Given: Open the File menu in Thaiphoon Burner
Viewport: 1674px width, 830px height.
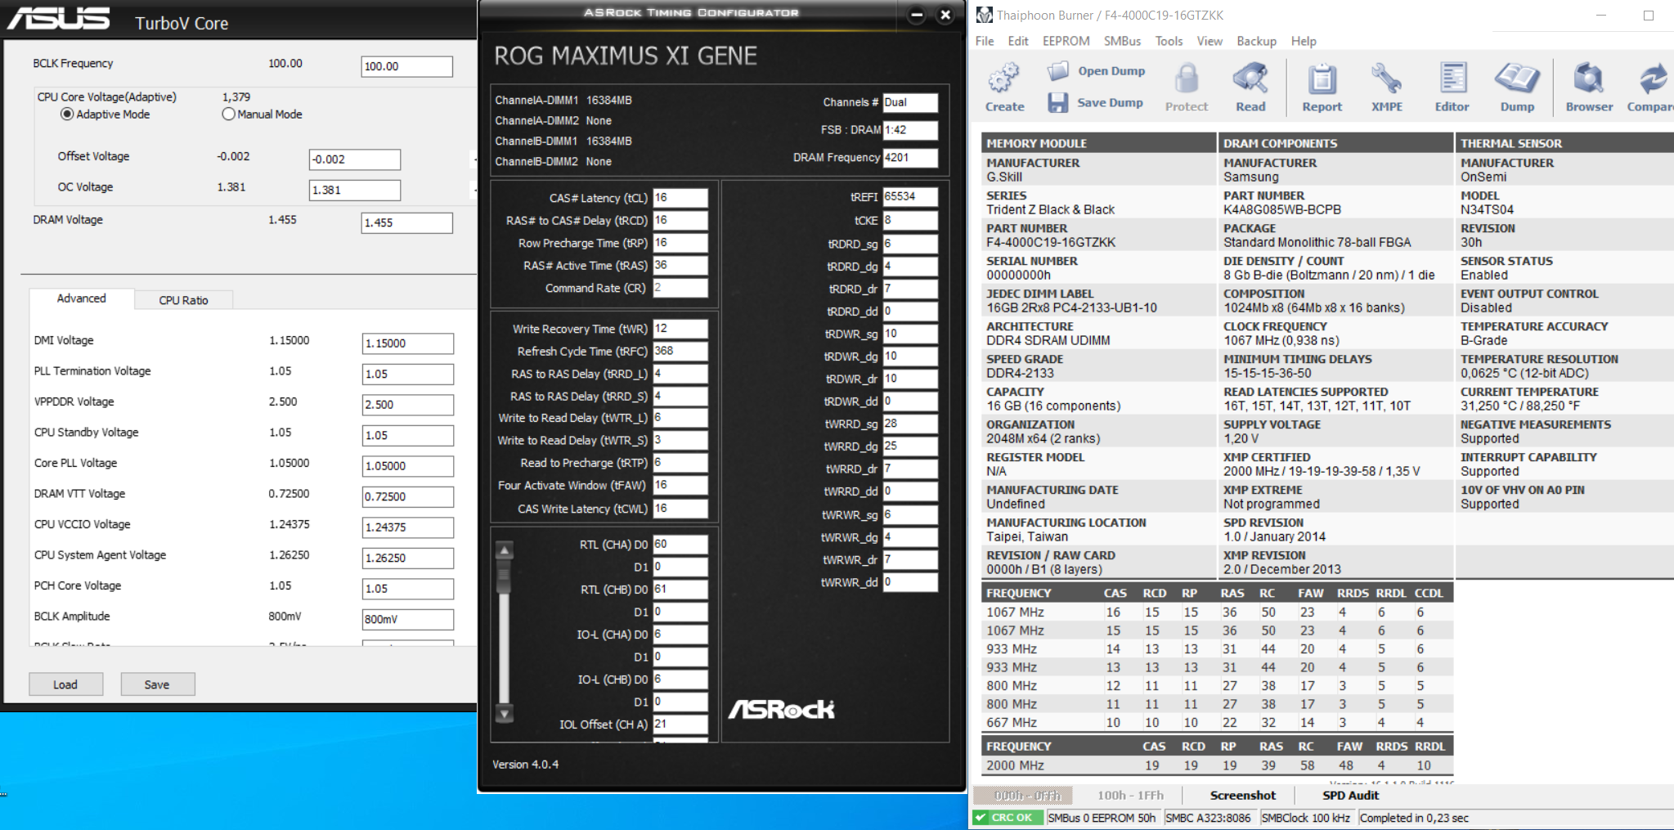Looking at the screenshot, I should tap(985, 41).
